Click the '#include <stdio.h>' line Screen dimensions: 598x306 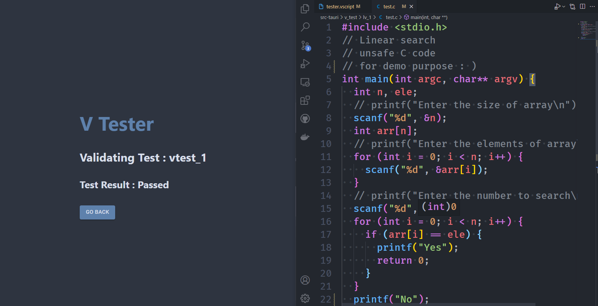[x=394, y=27]
